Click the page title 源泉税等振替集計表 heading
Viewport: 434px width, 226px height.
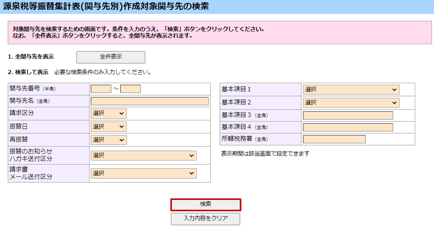pyautogui.click(x=106, y=6)
